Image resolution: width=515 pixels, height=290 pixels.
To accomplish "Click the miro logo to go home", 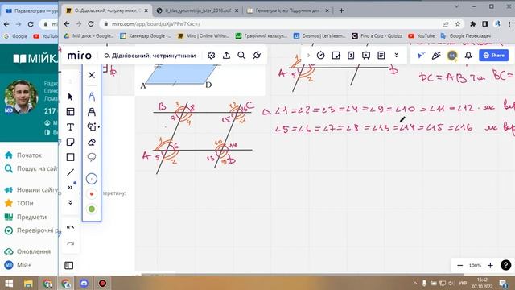I will 80,56.
